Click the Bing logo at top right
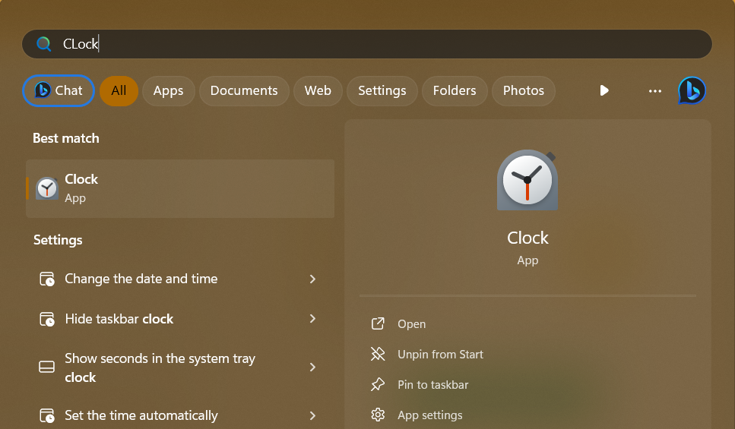Screen dimensions: 735x429 point(692,90)
